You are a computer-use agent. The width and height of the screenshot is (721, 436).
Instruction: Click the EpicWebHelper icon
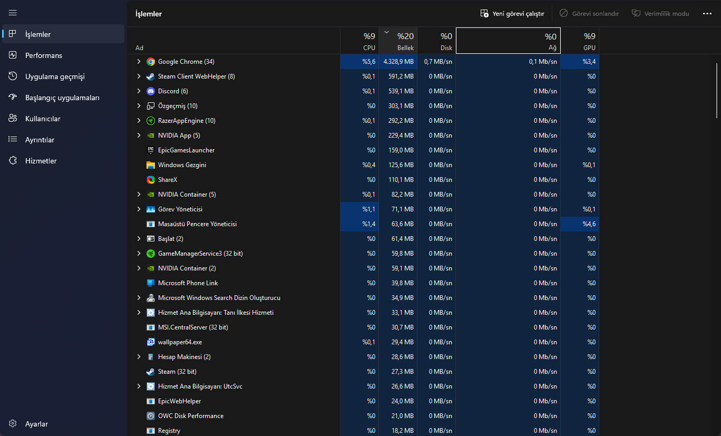click(x=151, y=401)
